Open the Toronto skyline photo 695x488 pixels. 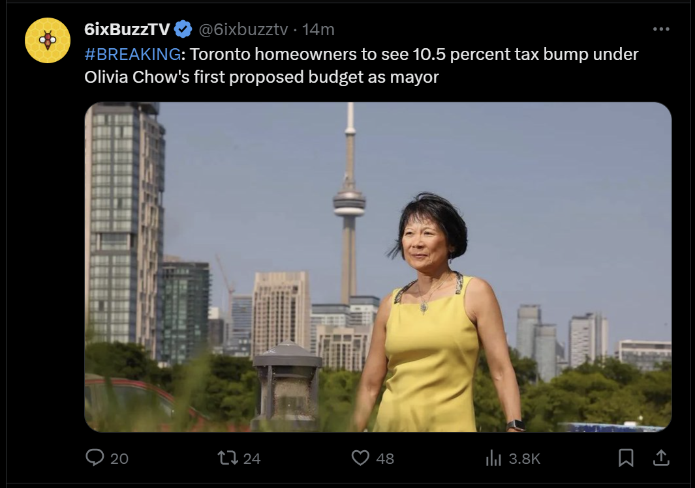(x=378, y=266)
